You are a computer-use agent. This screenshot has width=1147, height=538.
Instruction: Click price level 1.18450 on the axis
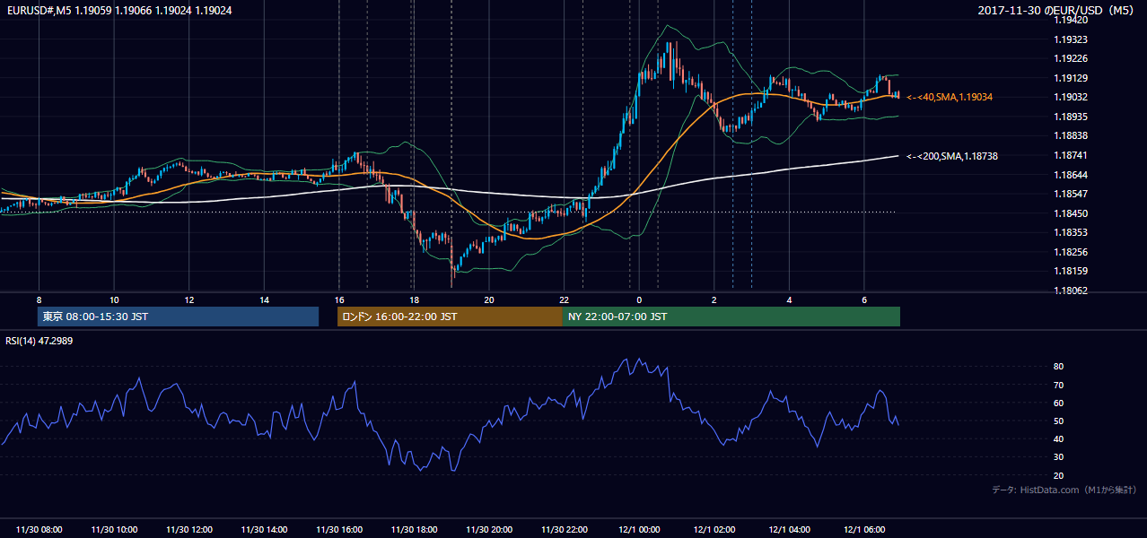pos(1072,213)
